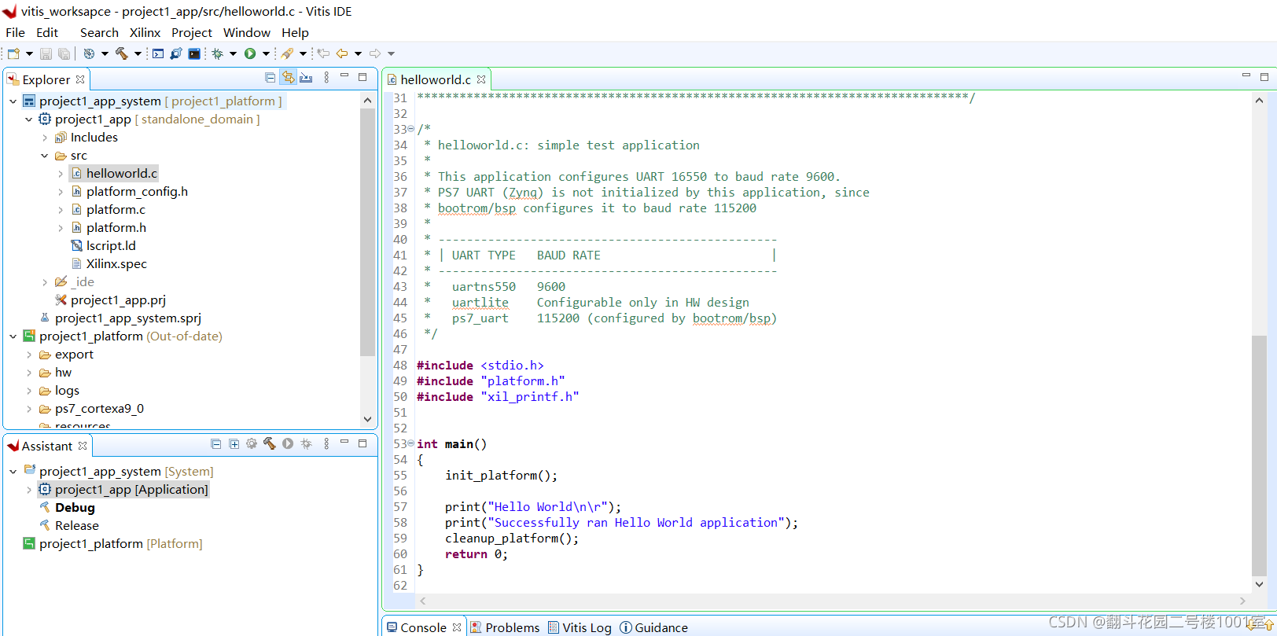Image resolution: width=1277 pixels, height=636 pixels.
Task: Fold the main function at line 53
Action: (411, 443)
